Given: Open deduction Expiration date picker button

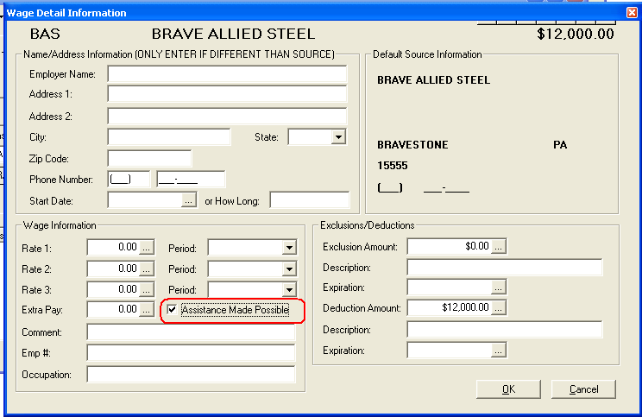Looking at the screenshot, I should [x=498, y=351].
